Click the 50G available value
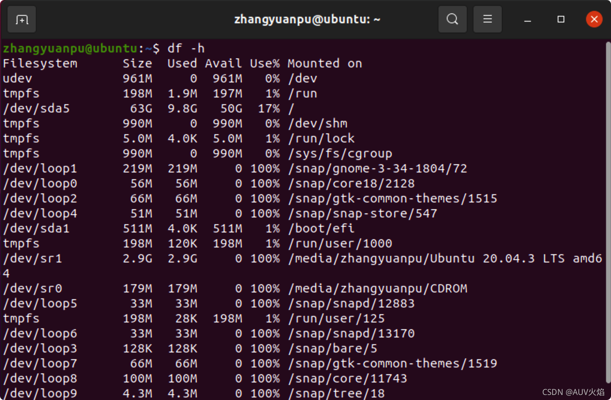The image size is (611, 400). coord(231,108)
